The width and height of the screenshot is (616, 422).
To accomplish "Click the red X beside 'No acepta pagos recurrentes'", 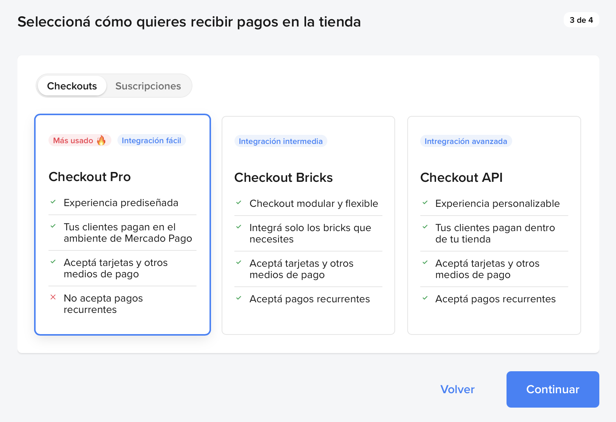I will coord(53,297).
